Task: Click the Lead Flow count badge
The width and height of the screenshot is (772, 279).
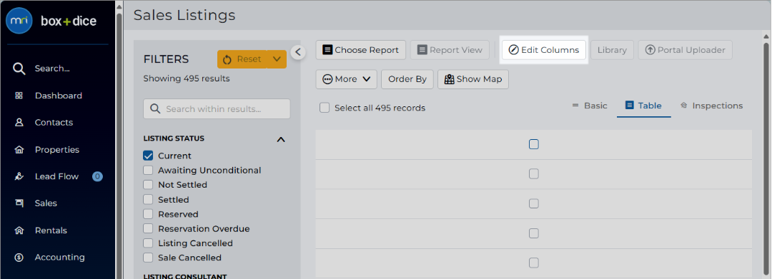Action: tap(97, 176)
